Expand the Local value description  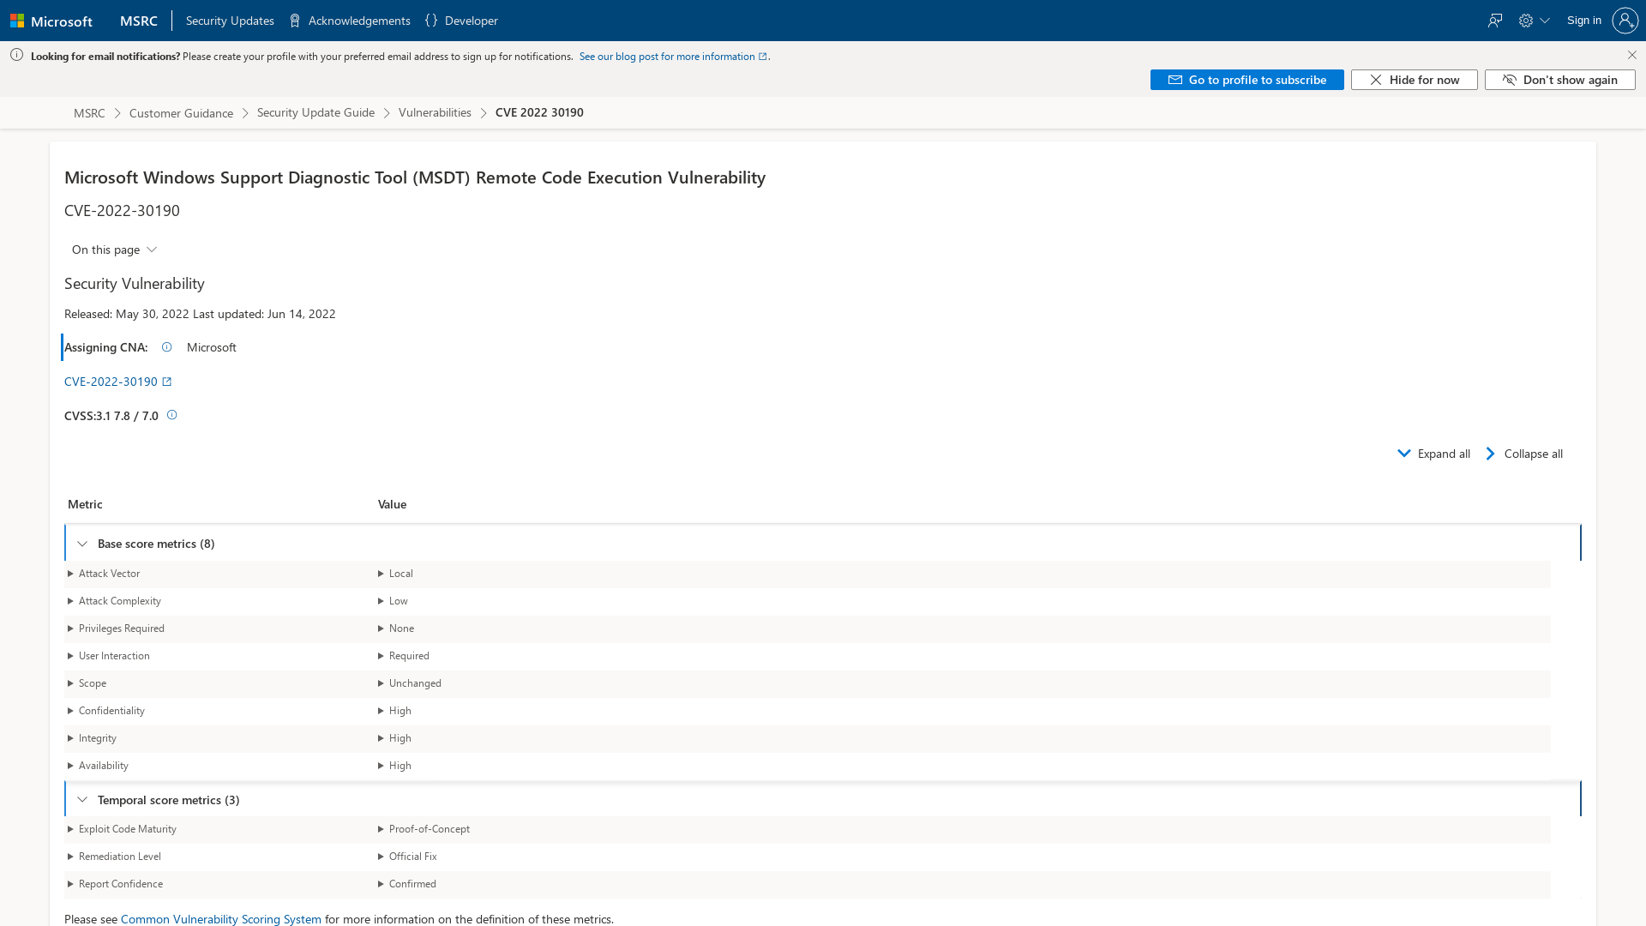pos(395,574)
